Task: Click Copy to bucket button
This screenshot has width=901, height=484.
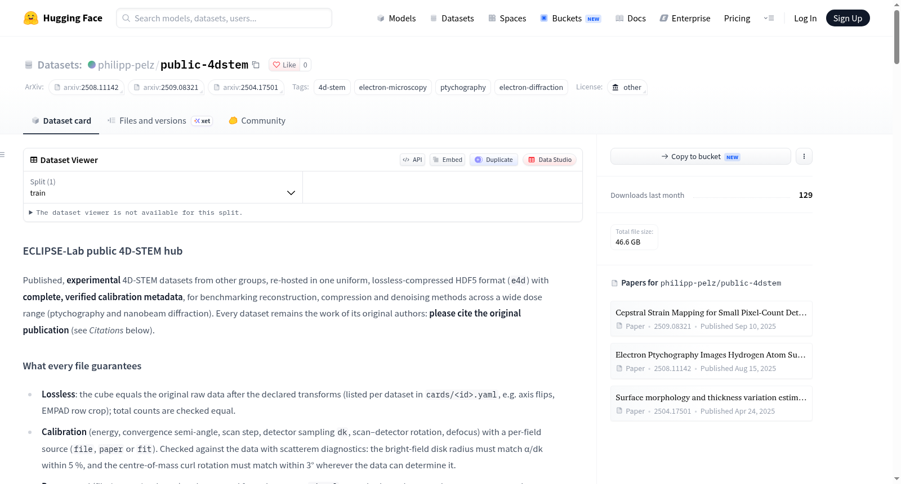Action: click(701, 156)
